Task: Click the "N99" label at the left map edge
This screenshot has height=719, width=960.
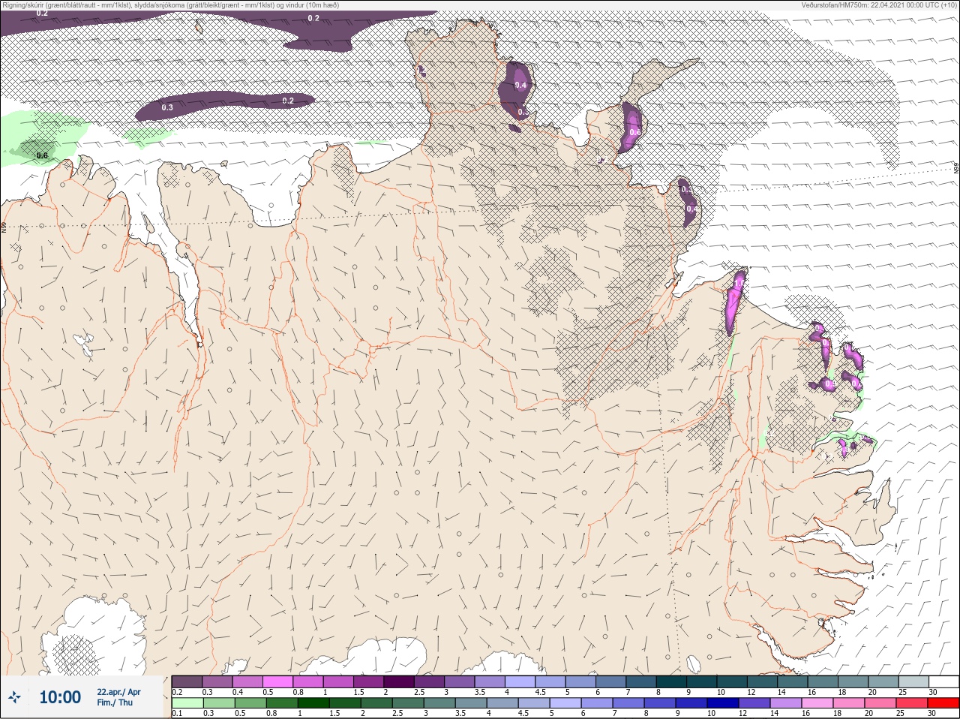Action: coord(4,226)
